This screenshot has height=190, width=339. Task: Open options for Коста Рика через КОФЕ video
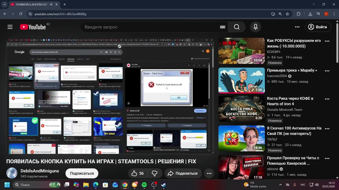327,99
